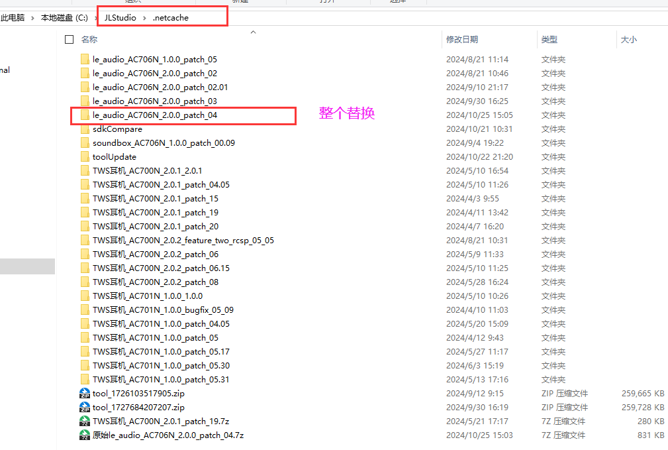Click the sdkCompare folder icon
Viewport: 668px width, 450px height.
coord(85,129)
